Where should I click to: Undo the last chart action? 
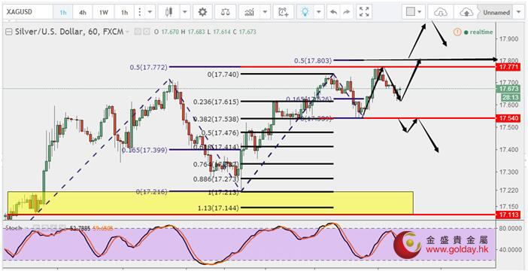click(x=334, y=13)
